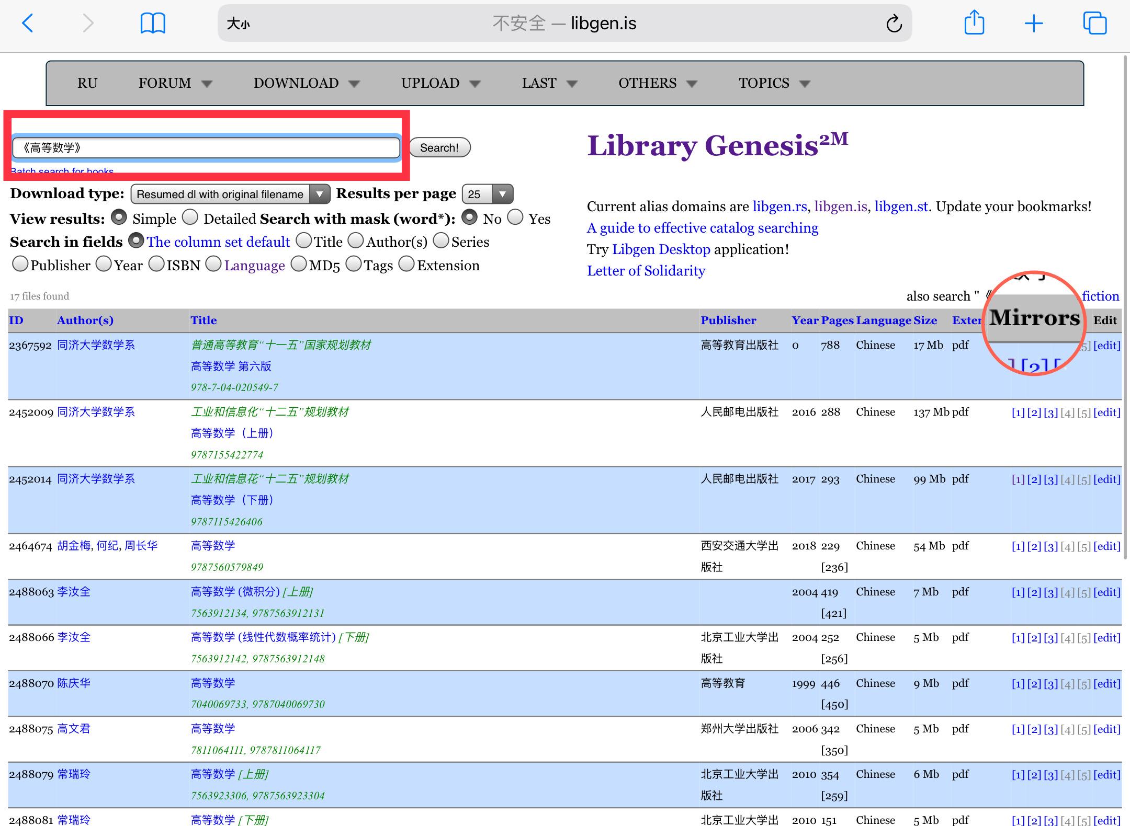The height and width of the screenshot is (826, 1130).
Task: Open mirror [3] for ID 2488063
Action: pyautogui.click(x=1050, y=592)
